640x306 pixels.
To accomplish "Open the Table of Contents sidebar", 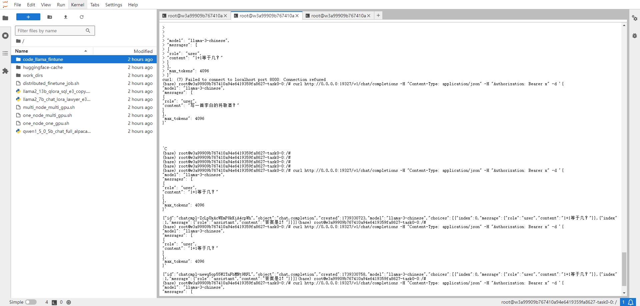I will [5, 53].
